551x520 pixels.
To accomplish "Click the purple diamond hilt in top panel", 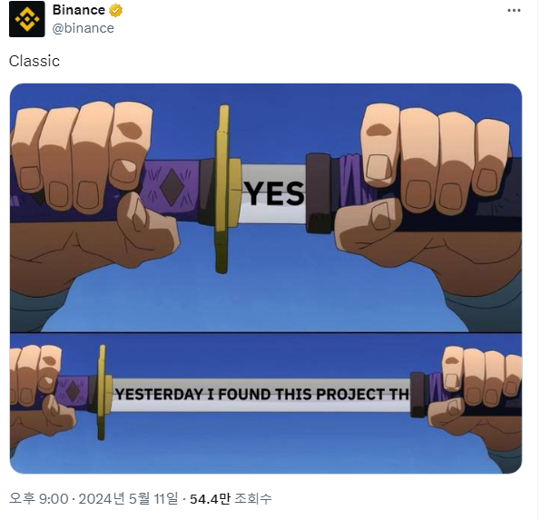I will 172,189.
